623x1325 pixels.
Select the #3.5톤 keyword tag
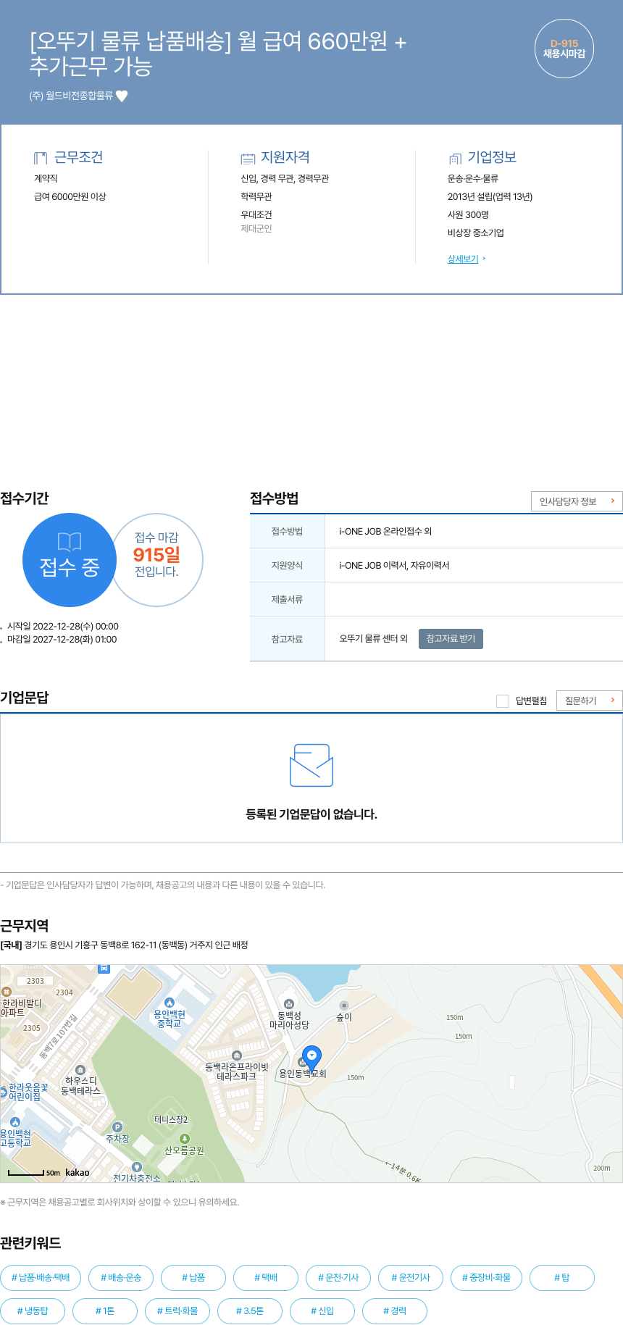pos(250,1311)
